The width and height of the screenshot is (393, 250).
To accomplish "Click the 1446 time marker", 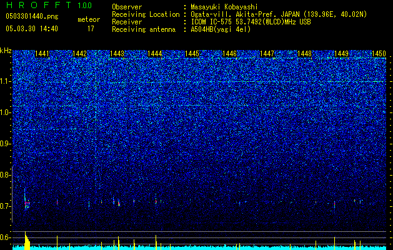I will pos(229,54).
